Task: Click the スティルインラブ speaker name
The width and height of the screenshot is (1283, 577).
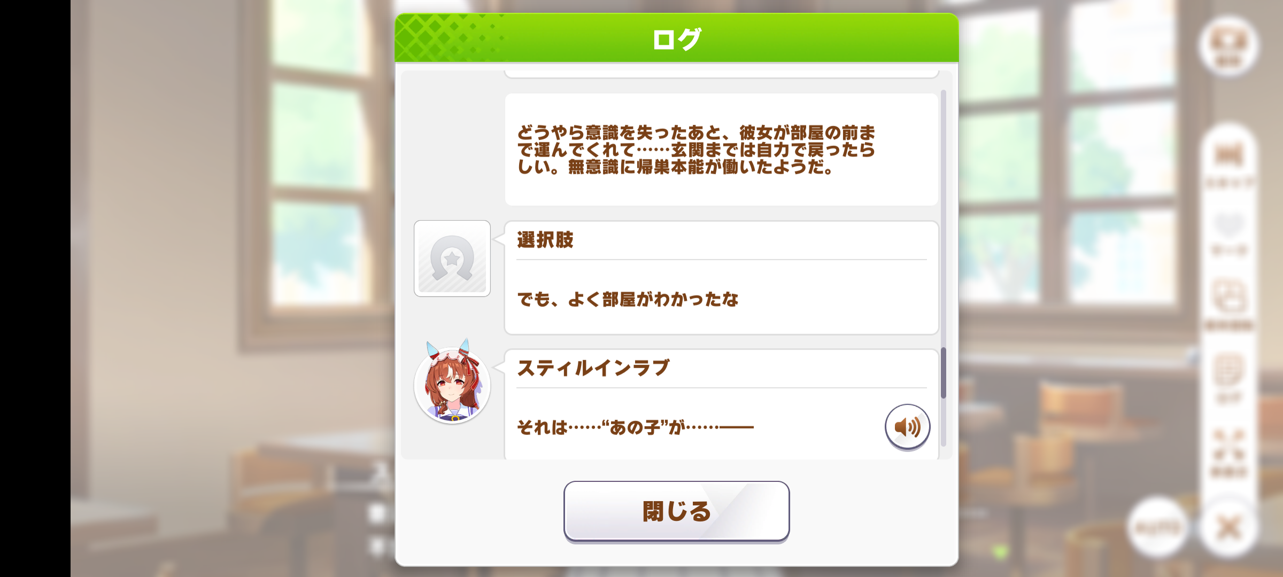Action: pyautogui.click(x=593, y=368)
